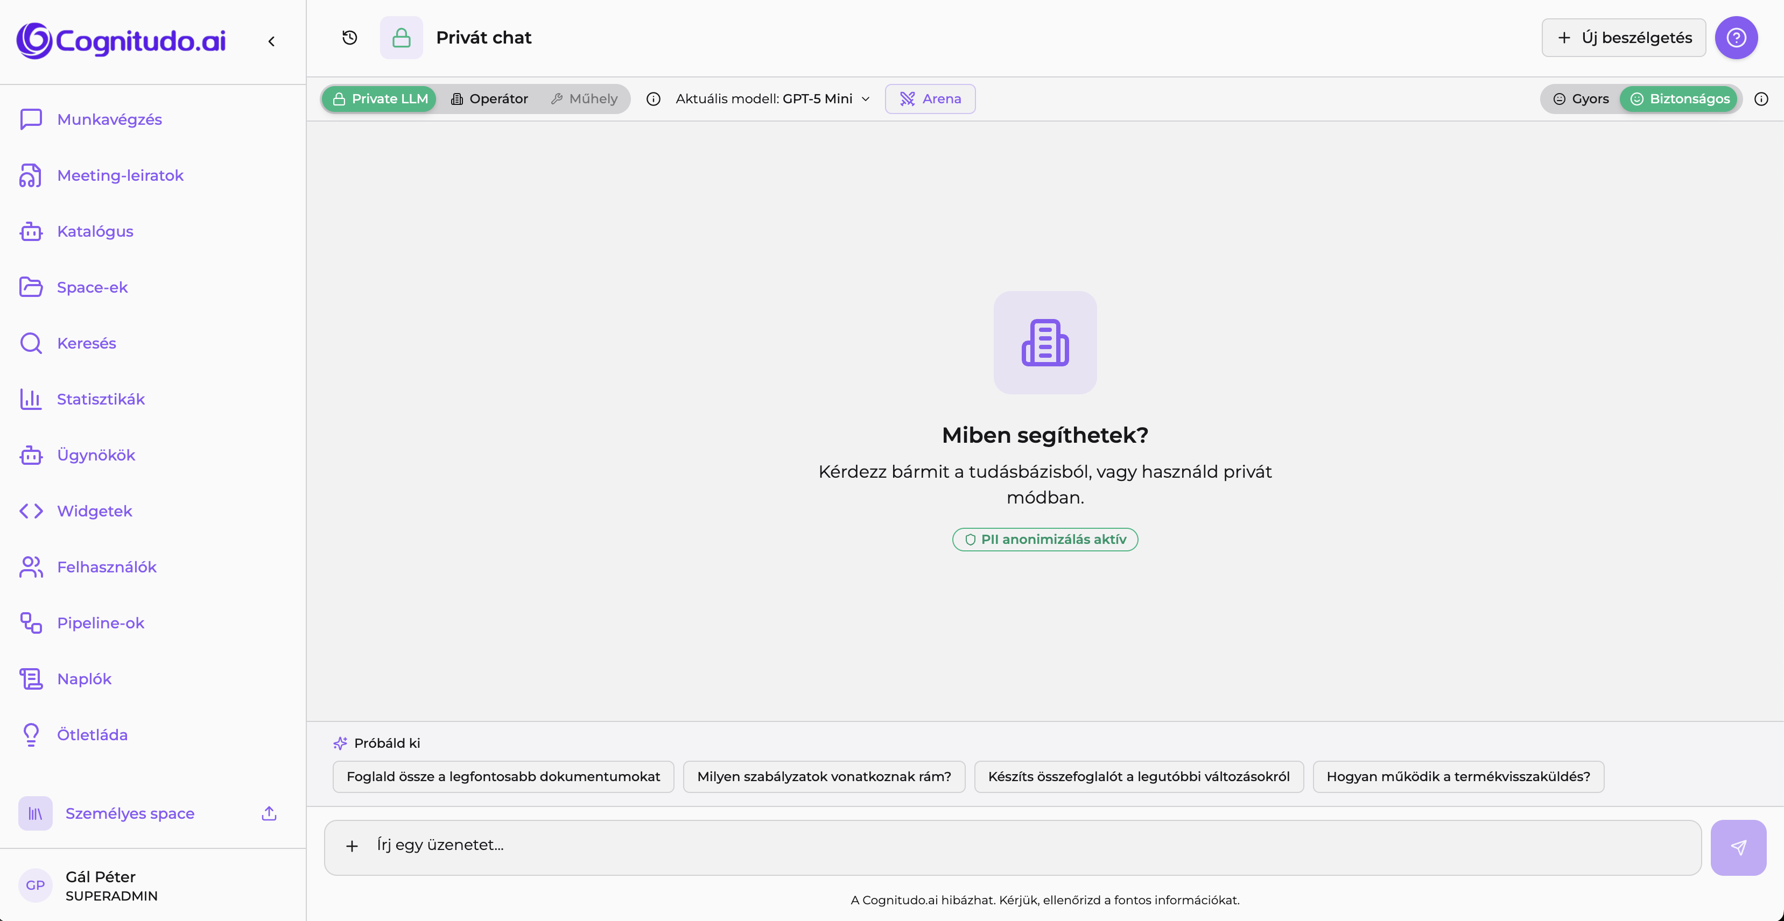The image size is (1784, 921).
Task: Click the chat history icon
Action: click(x=349, y=37)
